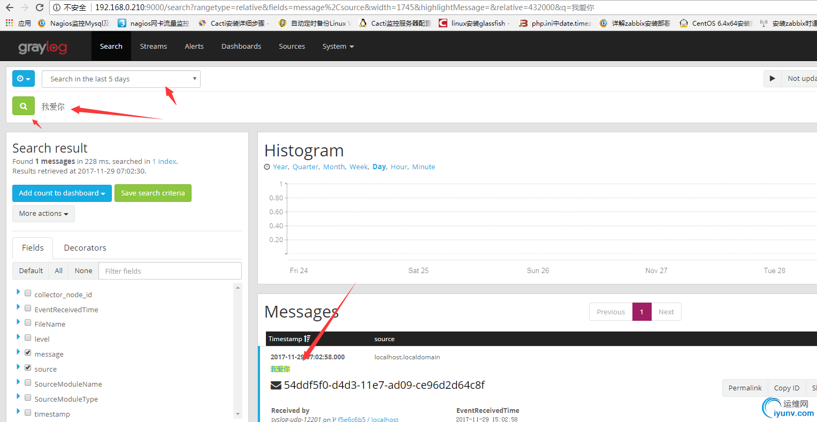
Task: Click the browser forward arrow
Action: [x=25, y=7]
